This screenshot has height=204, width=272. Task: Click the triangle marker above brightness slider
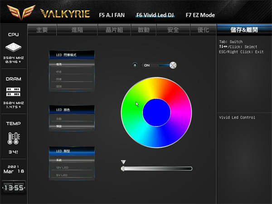[x=123, y=162]
